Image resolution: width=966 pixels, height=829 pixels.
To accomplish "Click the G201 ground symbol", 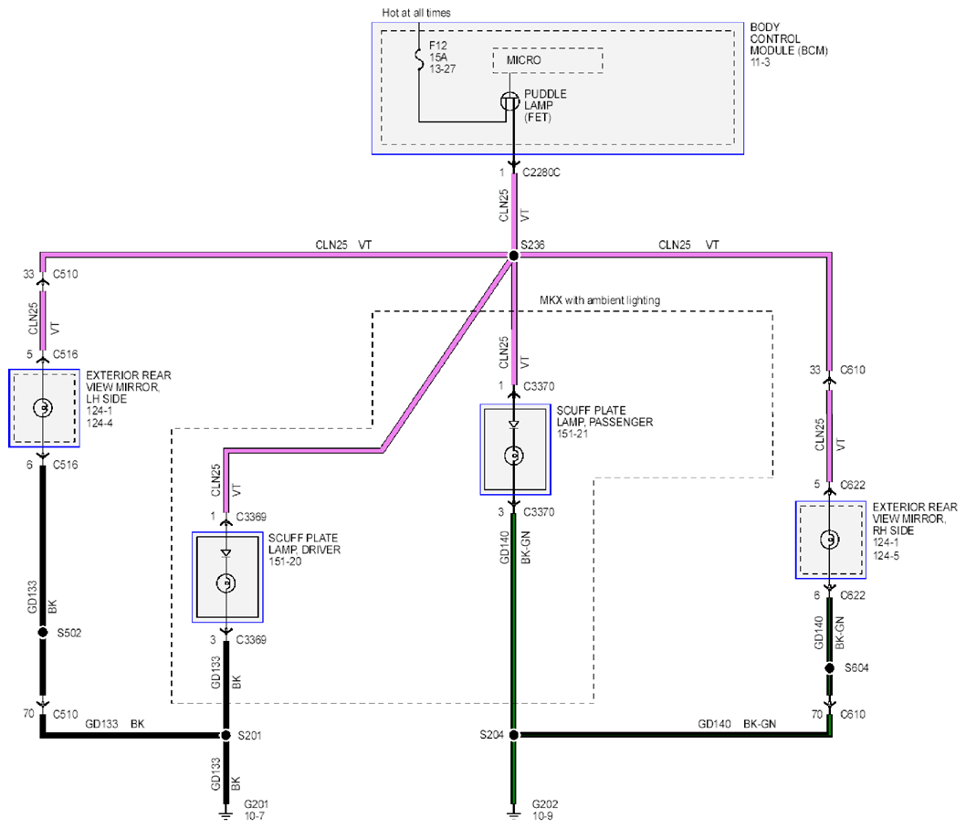I will pos(226,813).
